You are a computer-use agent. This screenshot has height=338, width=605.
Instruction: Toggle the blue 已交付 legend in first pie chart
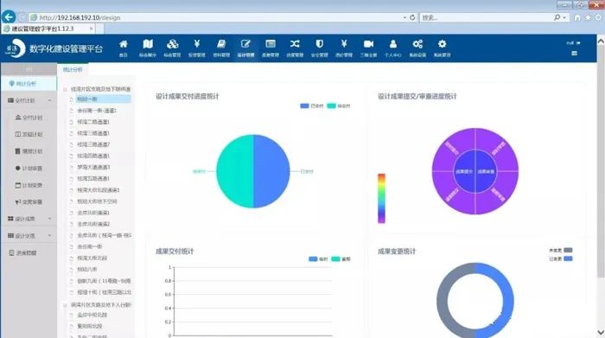point(312,105)
